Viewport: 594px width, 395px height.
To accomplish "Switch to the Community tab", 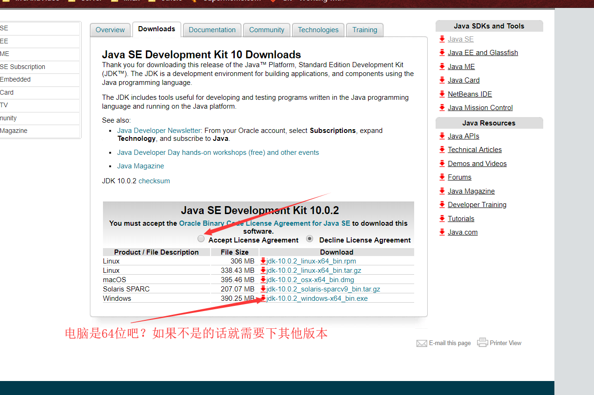I will pyautogui.click(x=266, y=30).
